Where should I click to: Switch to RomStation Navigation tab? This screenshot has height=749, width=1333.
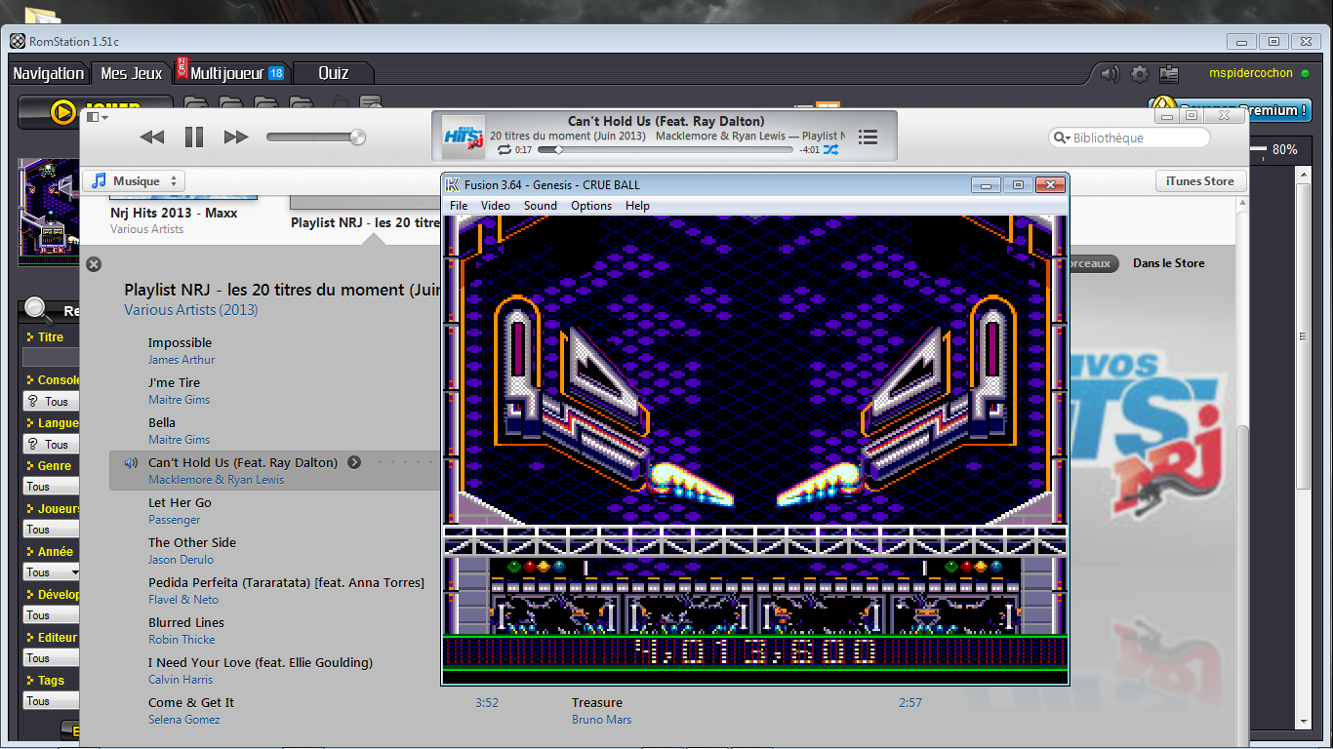pyautogui.click(x=49, y=73)
